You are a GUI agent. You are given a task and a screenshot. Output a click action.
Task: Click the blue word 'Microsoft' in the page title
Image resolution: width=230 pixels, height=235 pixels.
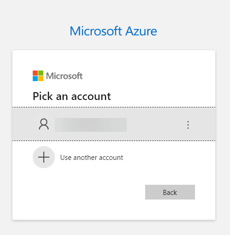[x=96, y=31]
